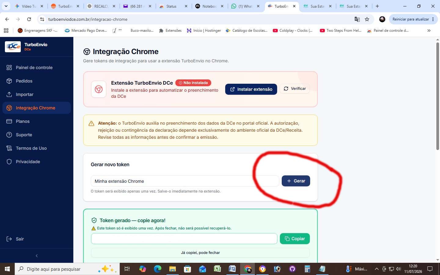The height and width of the screenshot is (275, 440).
Task: Click the page vertical scrollbar
Action: coord(438,96)
